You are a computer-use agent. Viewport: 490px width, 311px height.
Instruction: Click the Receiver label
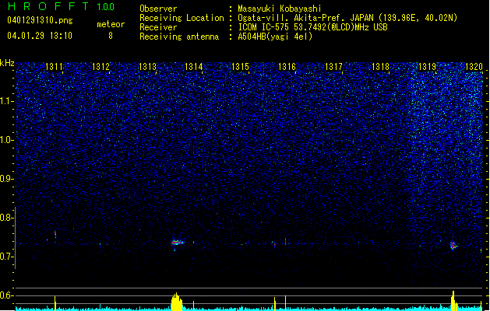[158, 27]
